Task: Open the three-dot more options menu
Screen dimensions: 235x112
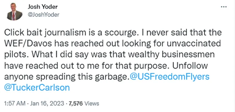Action: click(224, 7)
